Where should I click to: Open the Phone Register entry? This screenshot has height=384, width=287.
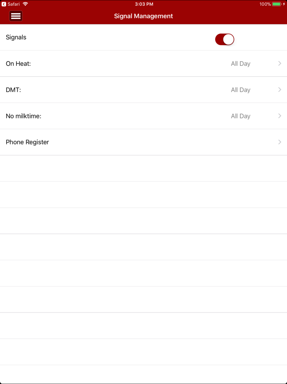click(27, 142)
